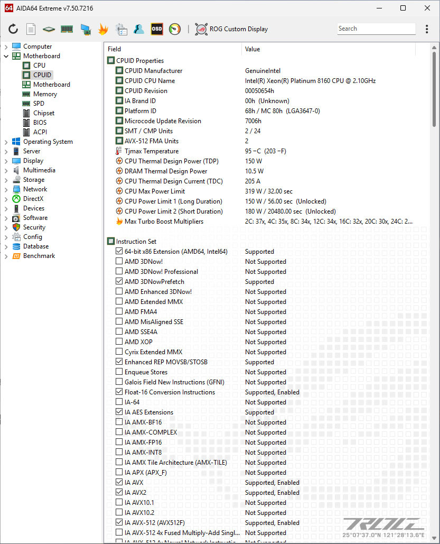Select CPU under Motherboard
The width and height of the screenshot is (440, 544).
39,65
